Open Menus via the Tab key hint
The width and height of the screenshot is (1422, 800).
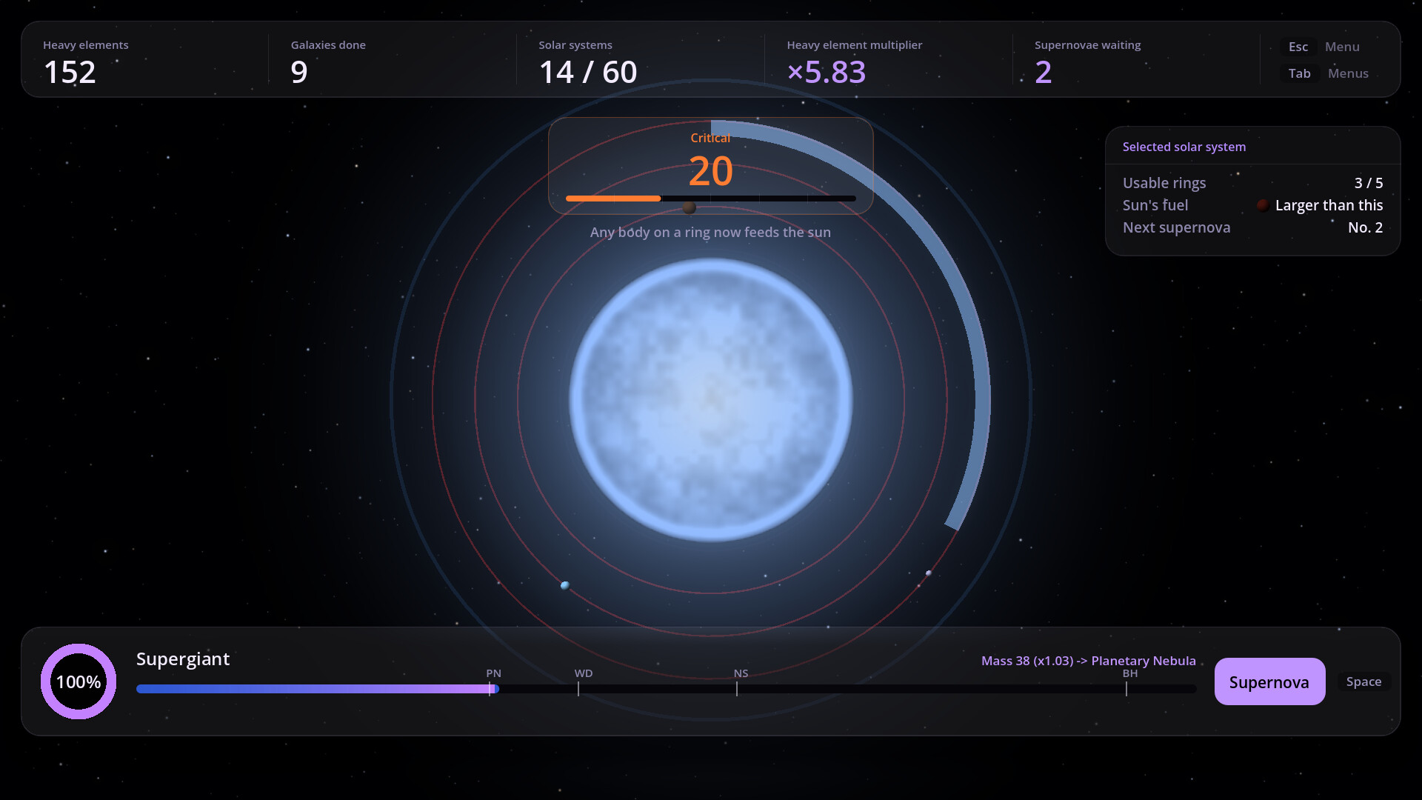(x=1299, y=73)
